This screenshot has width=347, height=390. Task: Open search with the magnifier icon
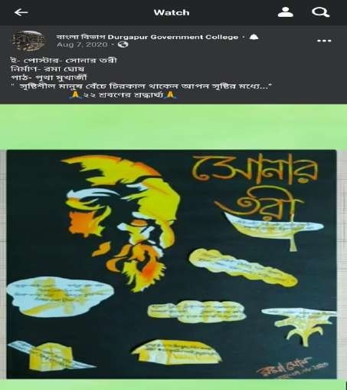[320, 12]
